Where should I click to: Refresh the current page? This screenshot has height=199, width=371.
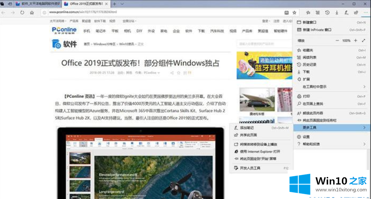[22, 12]
